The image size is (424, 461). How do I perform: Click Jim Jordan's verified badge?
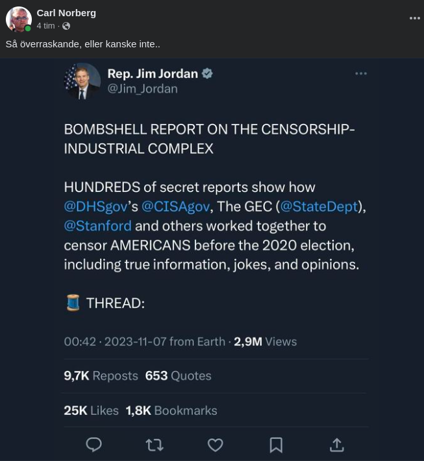[208, 73]
